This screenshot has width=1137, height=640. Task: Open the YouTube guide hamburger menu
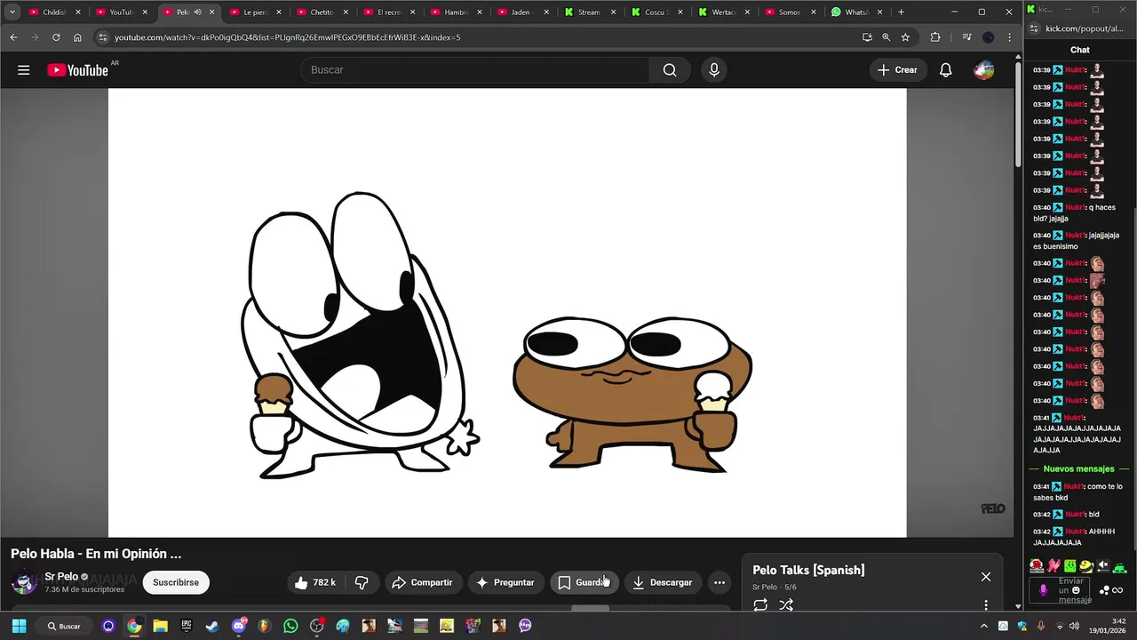coord(24,70)
